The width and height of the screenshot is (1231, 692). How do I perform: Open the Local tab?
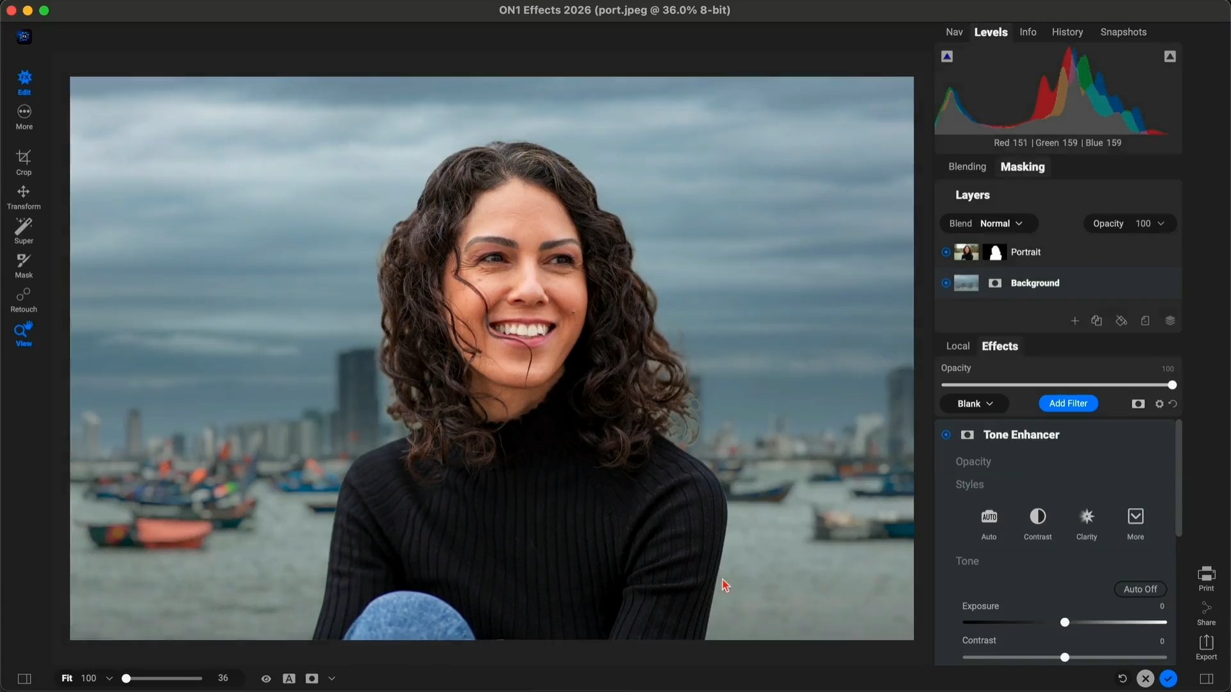tap(958, 346)
